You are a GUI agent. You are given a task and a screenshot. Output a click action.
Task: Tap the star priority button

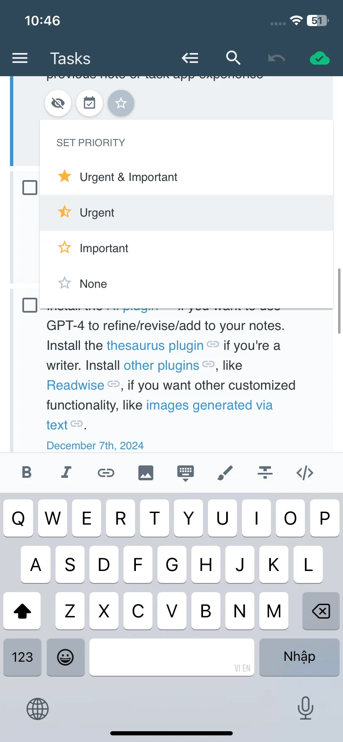point(121,103)
